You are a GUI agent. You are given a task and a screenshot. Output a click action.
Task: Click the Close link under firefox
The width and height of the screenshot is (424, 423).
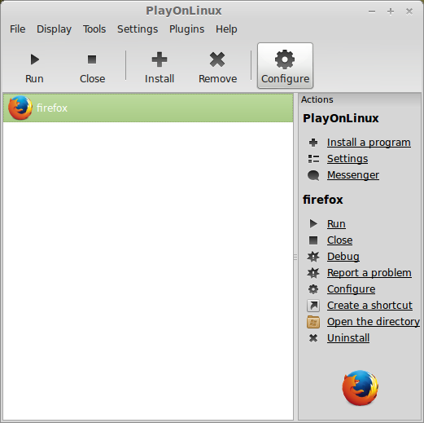339,240
